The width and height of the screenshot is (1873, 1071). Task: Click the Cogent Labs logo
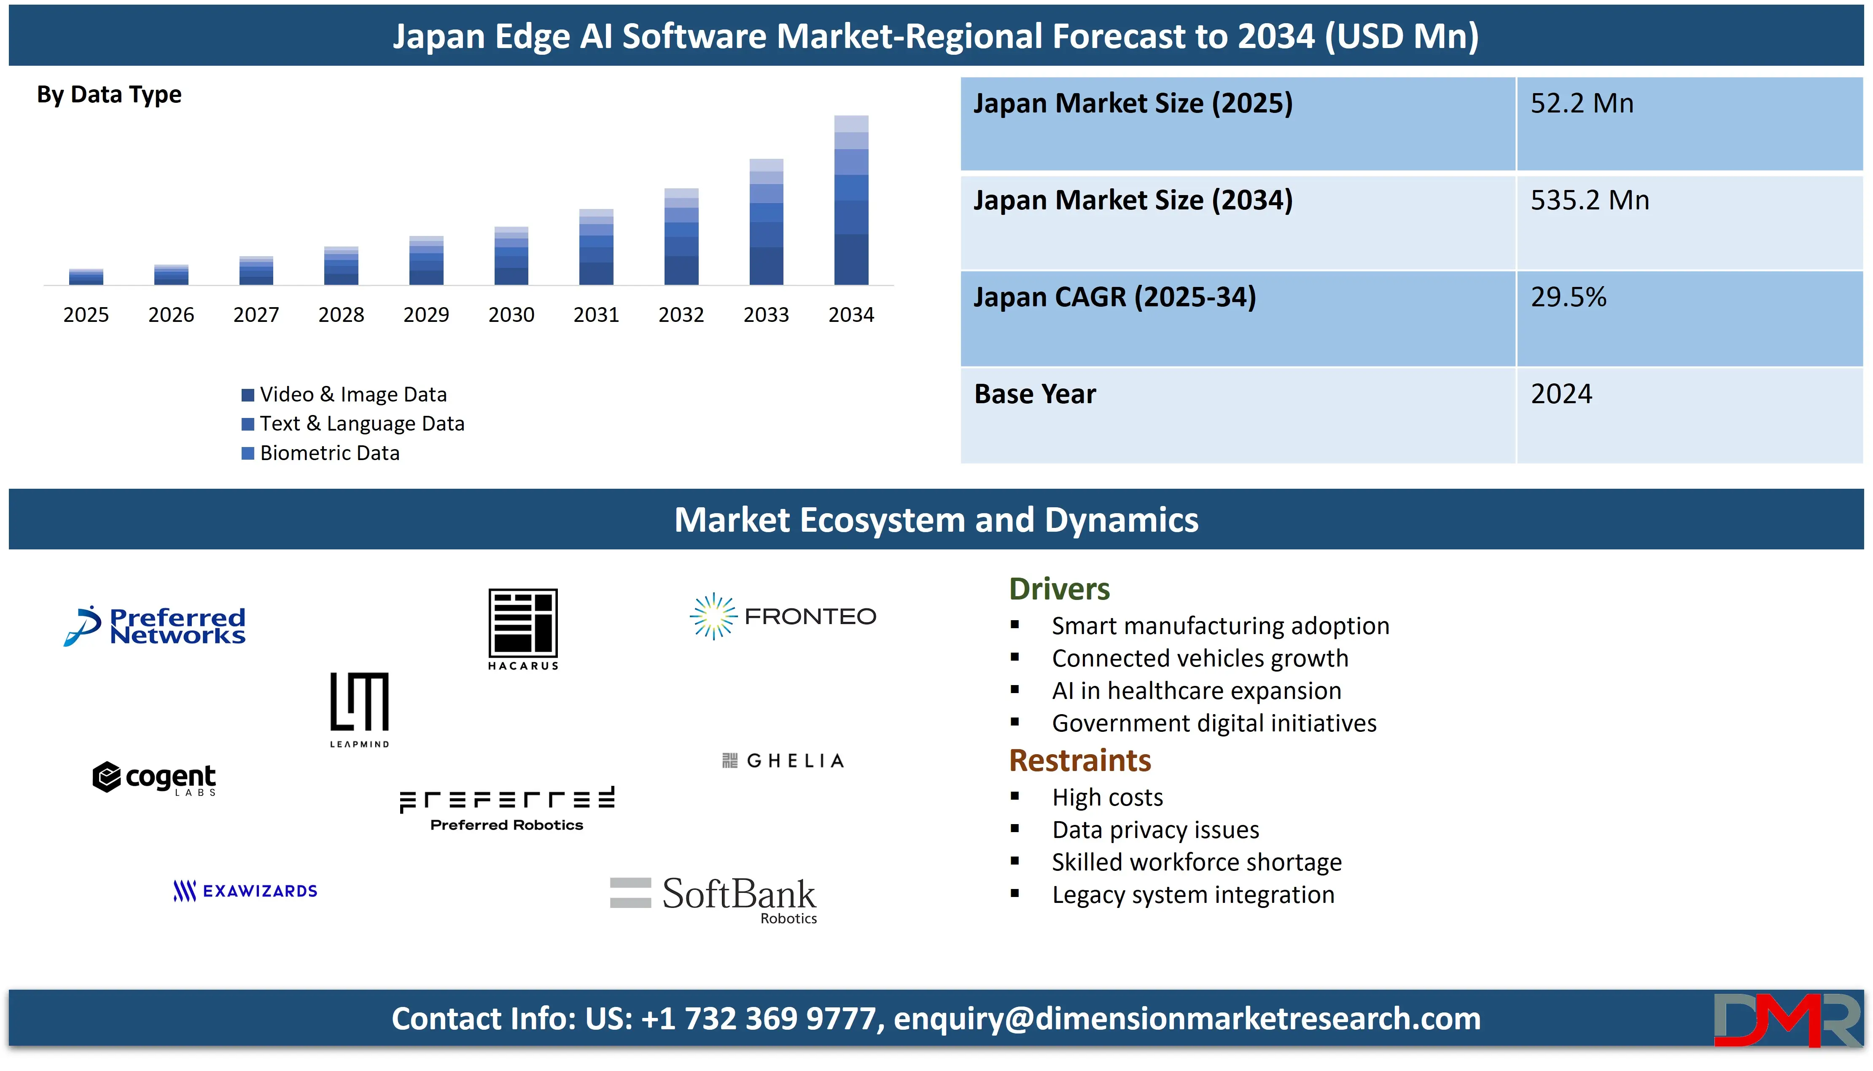[154, 778]
